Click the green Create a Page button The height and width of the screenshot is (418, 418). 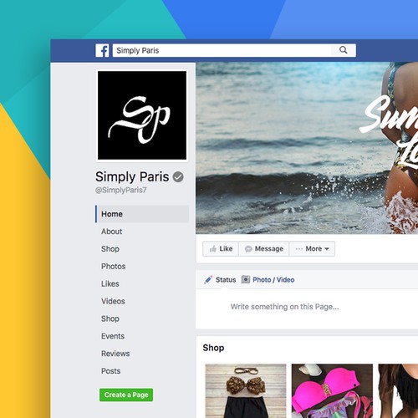click(126, 395)
